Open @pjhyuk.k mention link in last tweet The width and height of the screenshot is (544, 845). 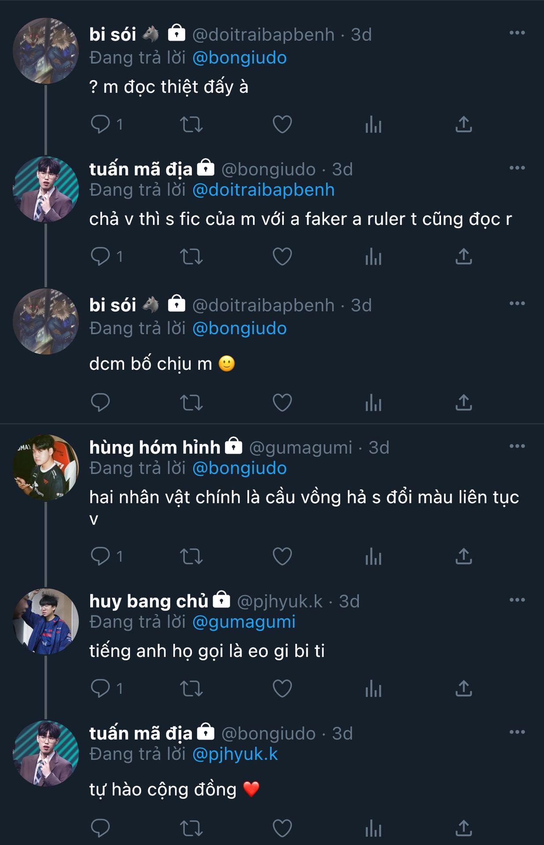point(235,754)
